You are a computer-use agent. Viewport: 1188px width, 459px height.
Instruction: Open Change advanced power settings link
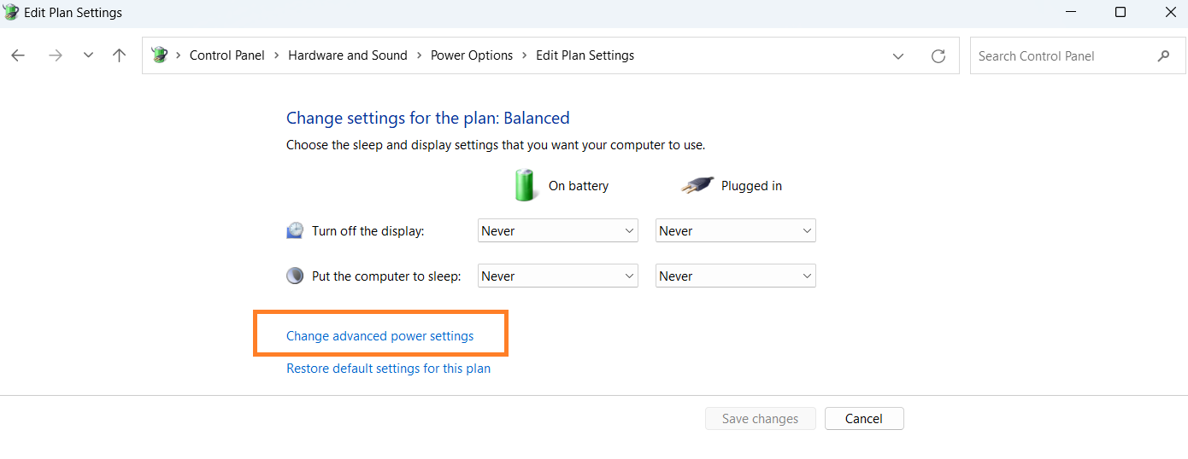[379, 336]
